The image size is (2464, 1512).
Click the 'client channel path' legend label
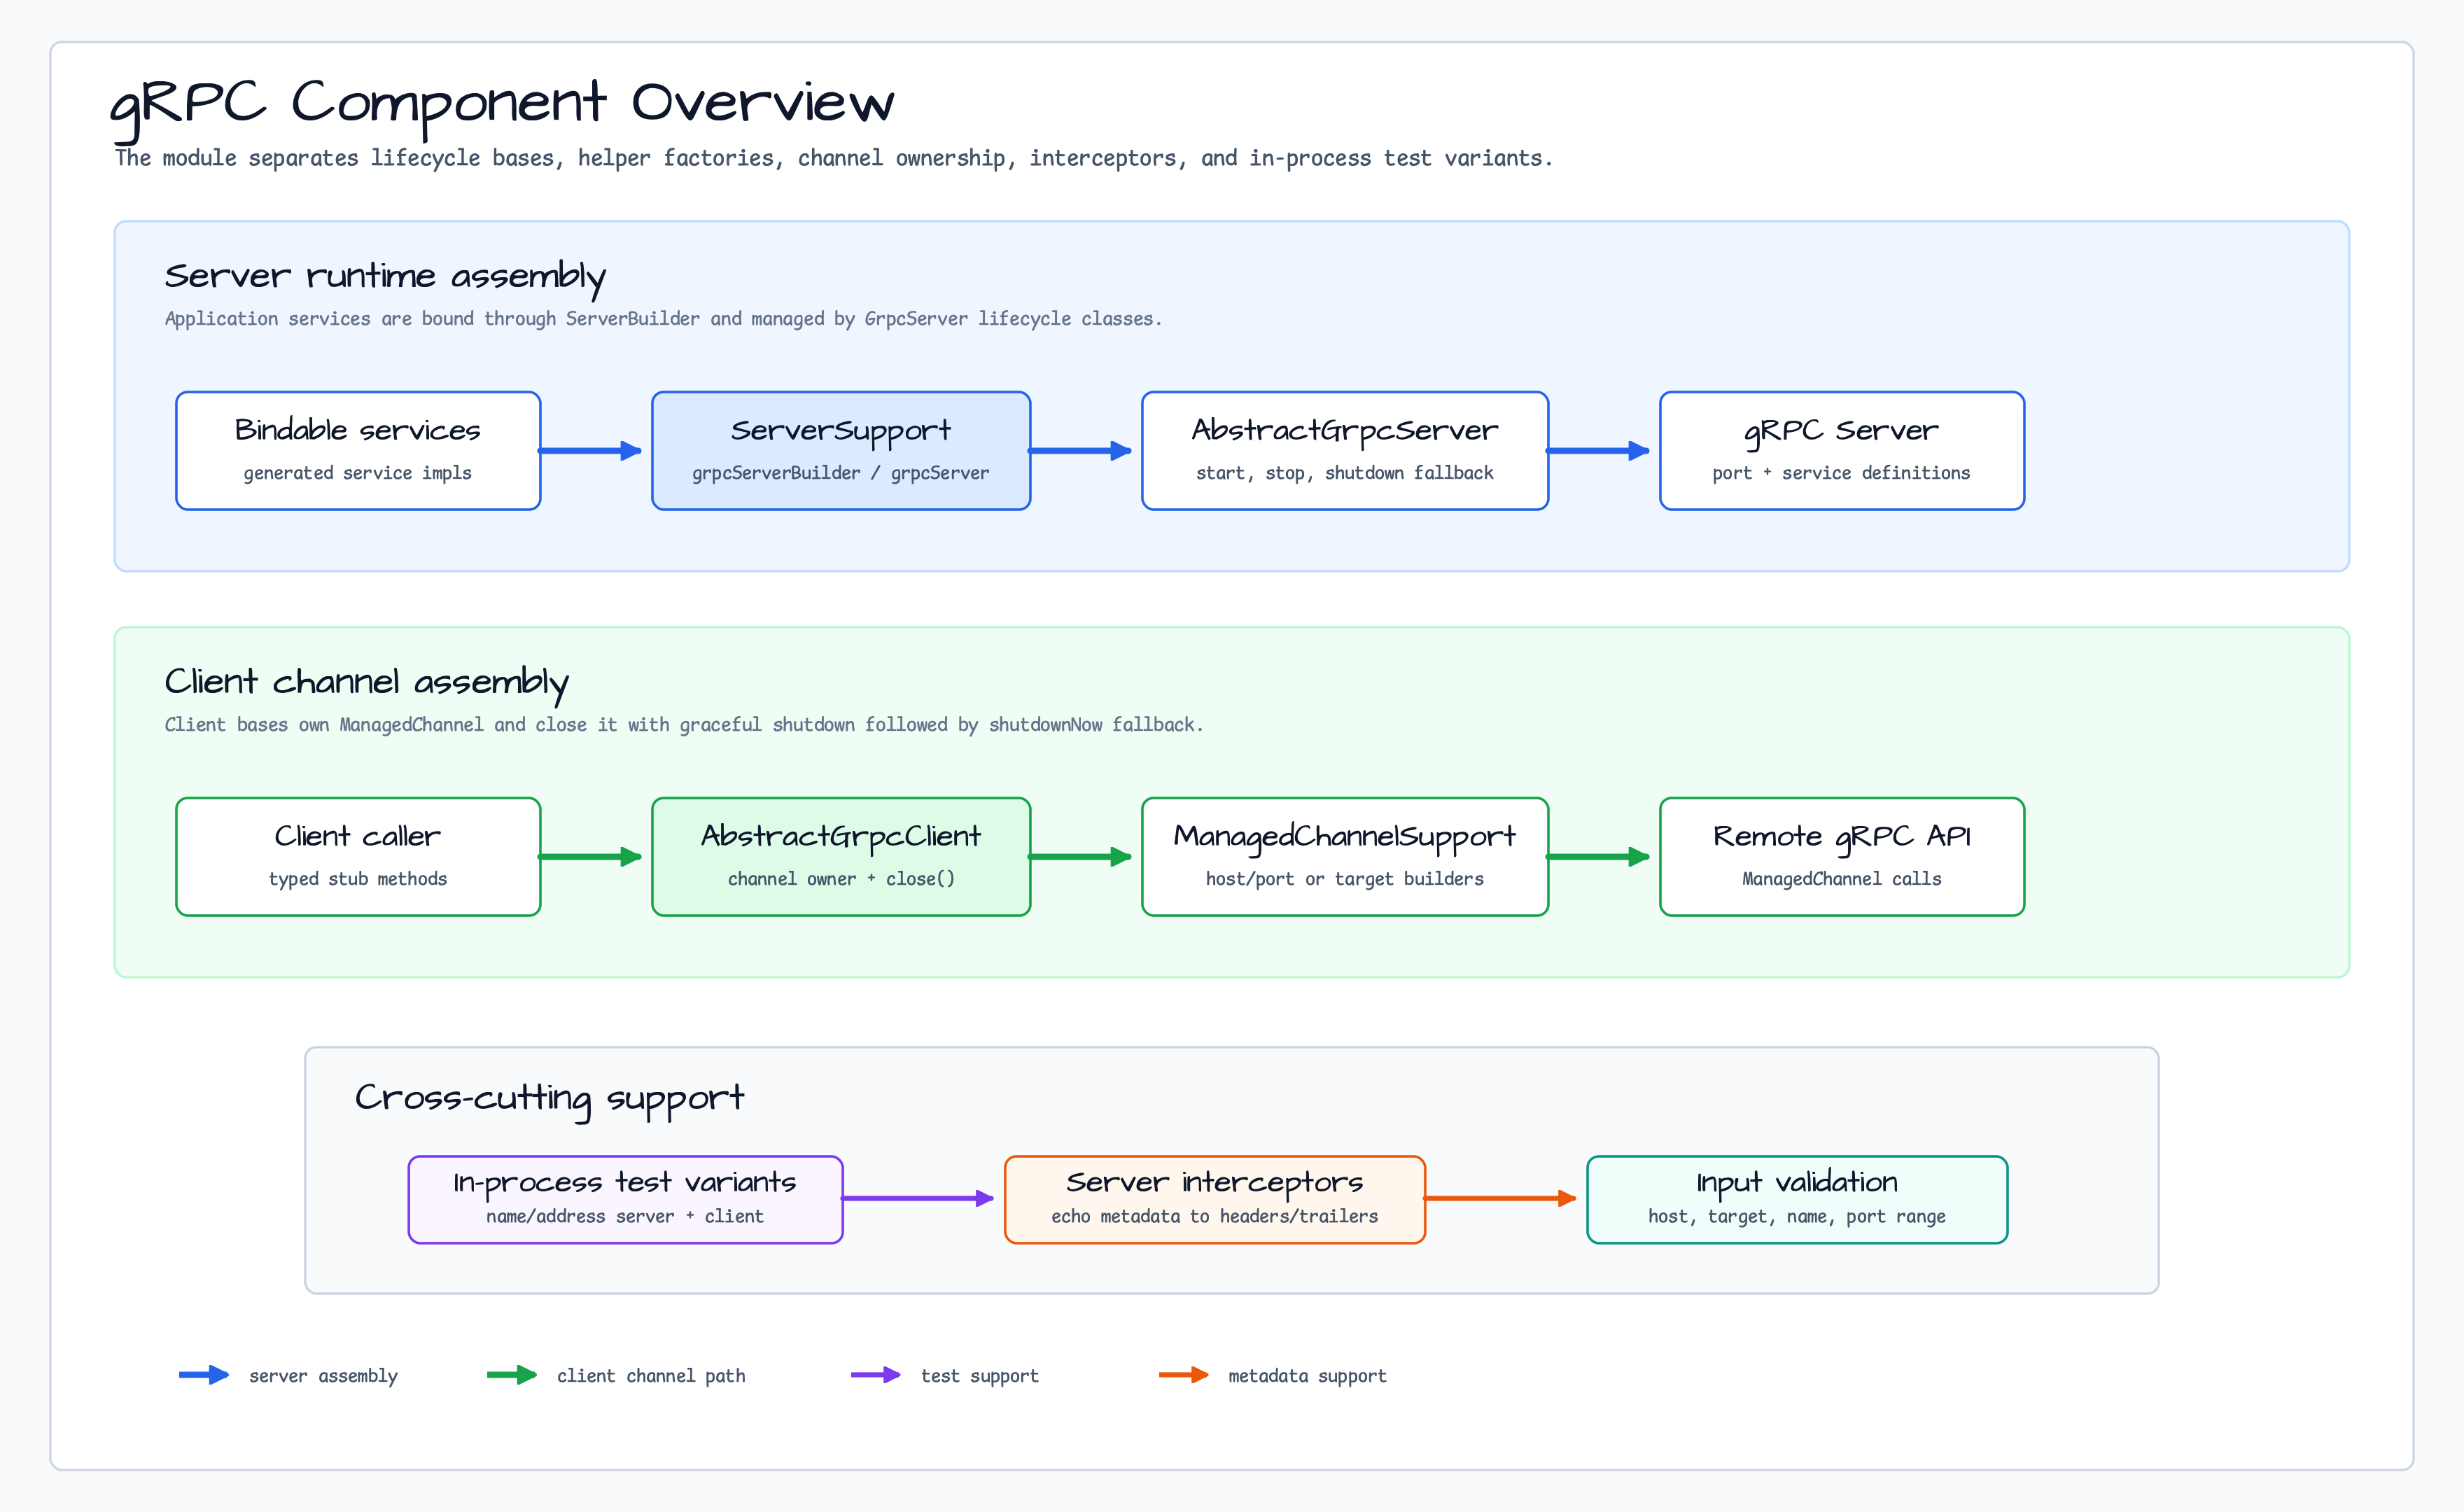[651, 1376]
